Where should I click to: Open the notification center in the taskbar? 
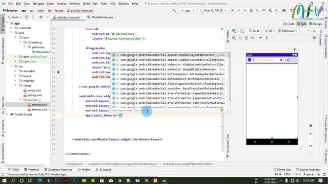320,180
